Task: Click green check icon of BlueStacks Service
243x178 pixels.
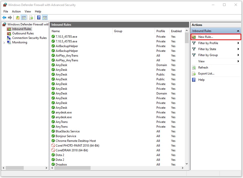Action: tap(53, 131)
